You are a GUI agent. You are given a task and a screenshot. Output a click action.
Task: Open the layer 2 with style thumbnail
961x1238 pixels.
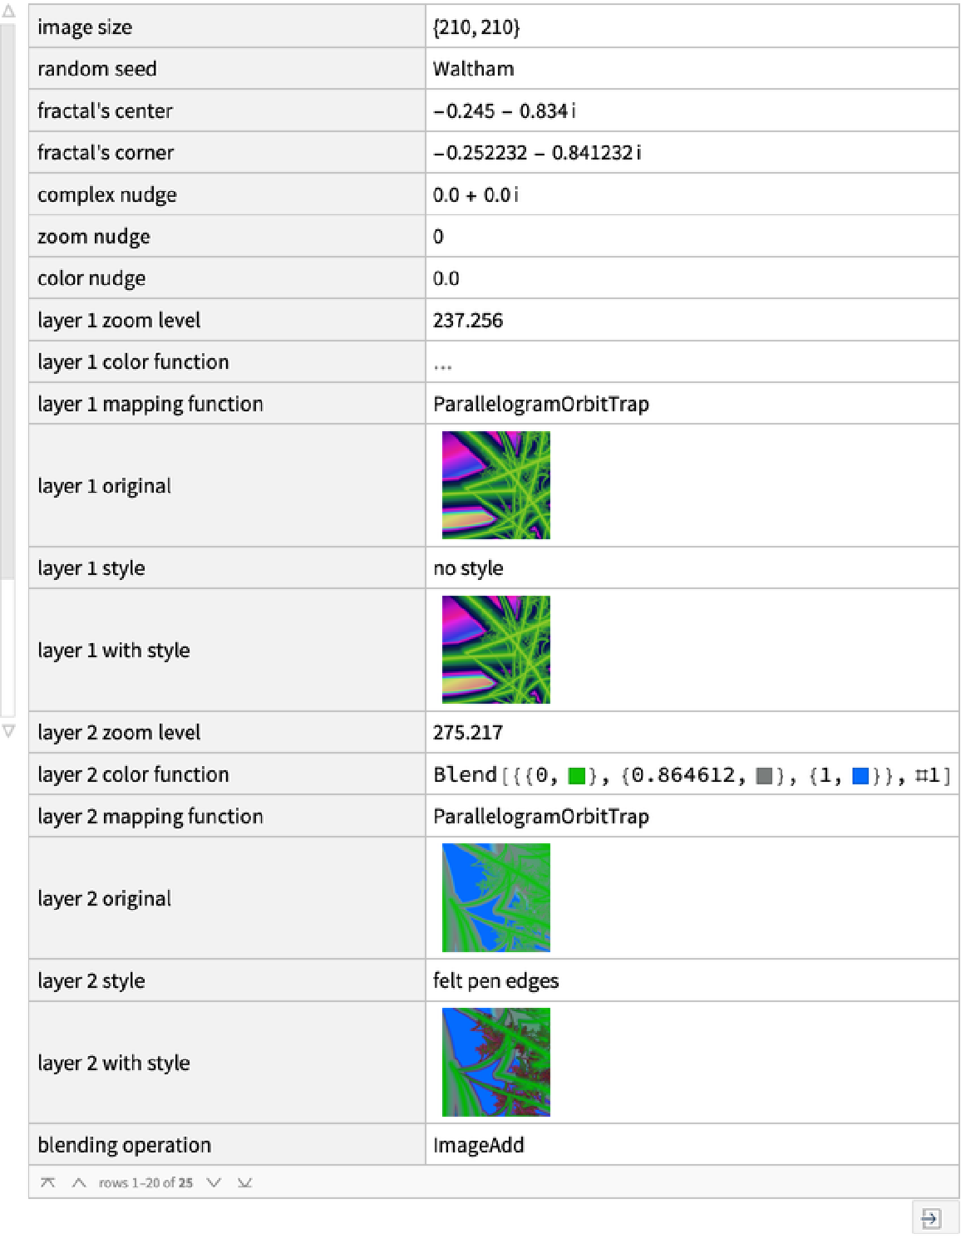click(496, 1062)
